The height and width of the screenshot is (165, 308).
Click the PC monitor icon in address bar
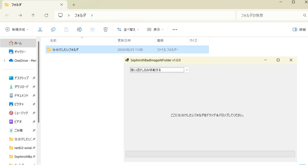tap(60, 15)
